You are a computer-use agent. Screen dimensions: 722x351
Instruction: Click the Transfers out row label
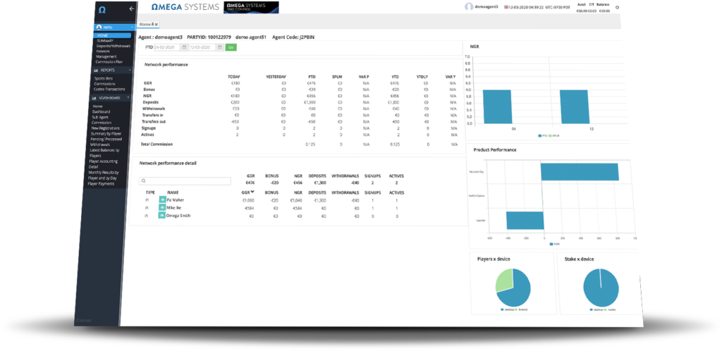click(x=154, y=121)
